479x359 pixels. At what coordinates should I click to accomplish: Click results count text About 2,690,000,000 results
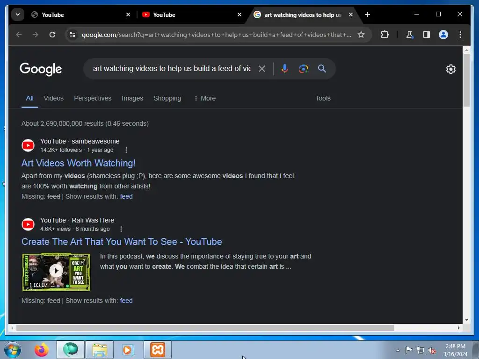click(x=85, y=123)
